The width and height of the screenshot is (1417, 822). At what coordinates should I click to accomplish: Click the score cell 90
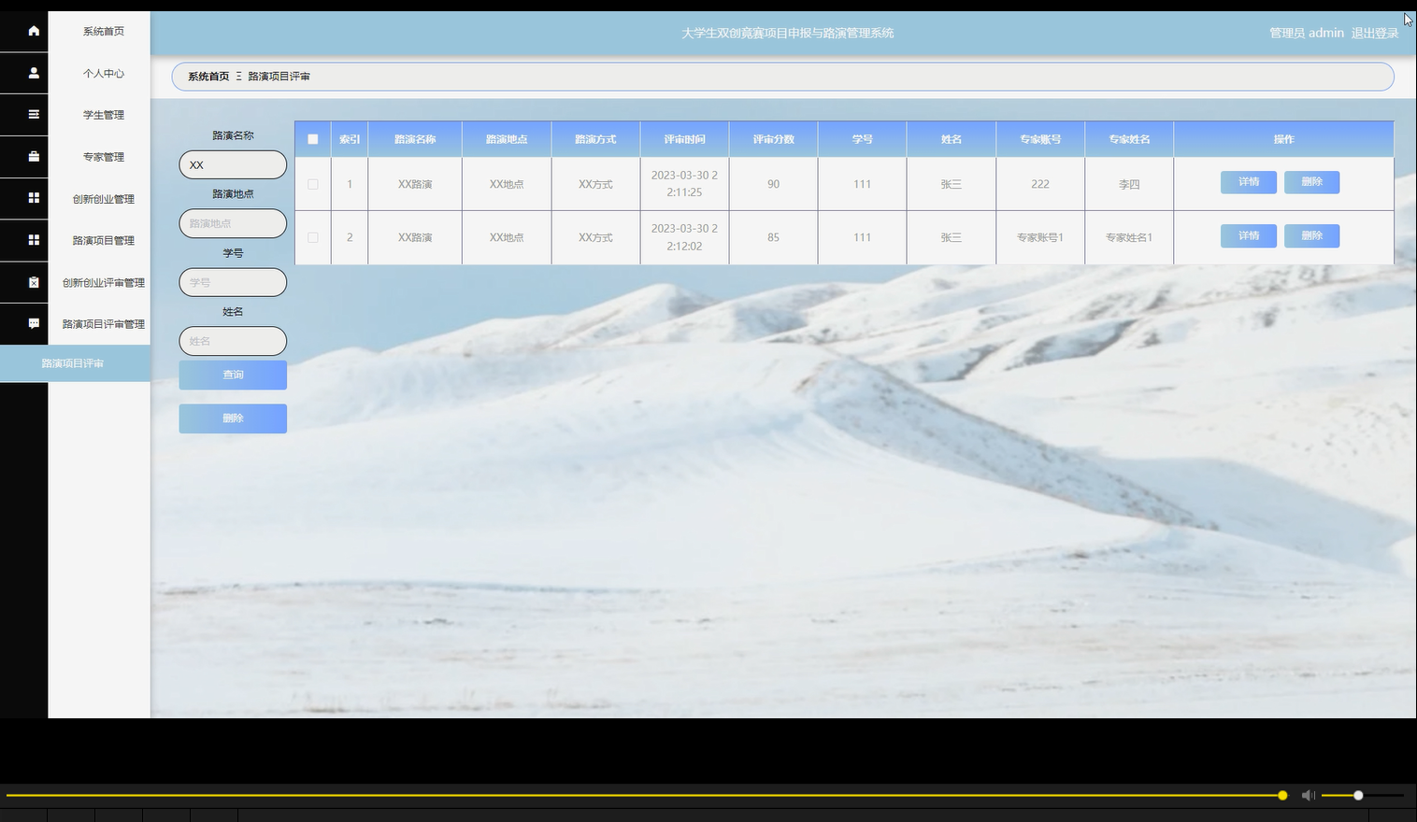tap(773, 184)
